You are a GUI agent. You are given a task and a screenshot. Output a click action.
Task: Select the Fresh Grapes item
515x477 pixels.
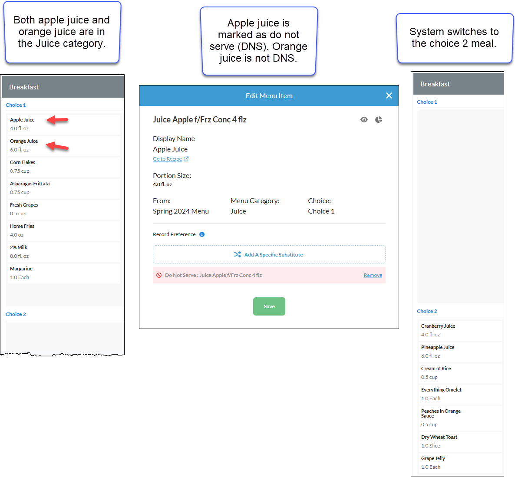[x=64, y=209]
